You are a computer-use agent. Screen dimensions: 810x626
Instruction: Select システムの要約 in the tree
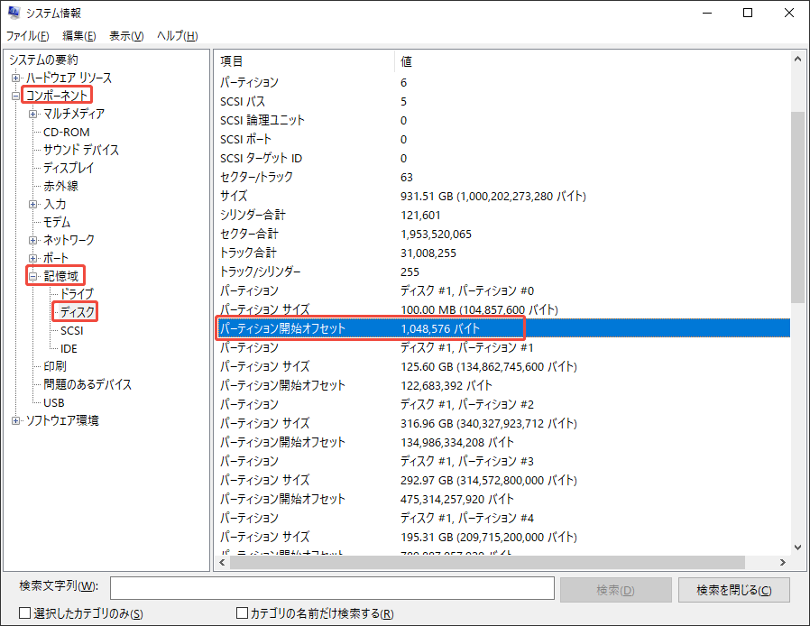pyautogui.click(x=43, y=60)
